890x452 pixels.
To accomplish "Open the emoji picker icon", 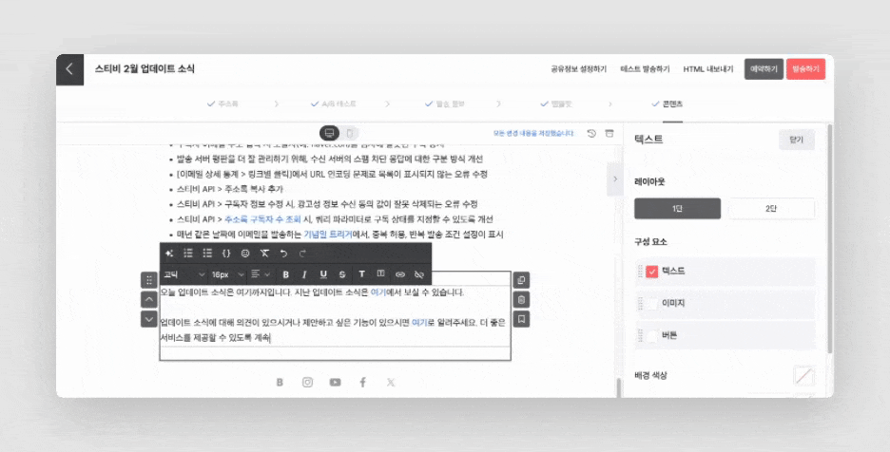I will point(245,254).
